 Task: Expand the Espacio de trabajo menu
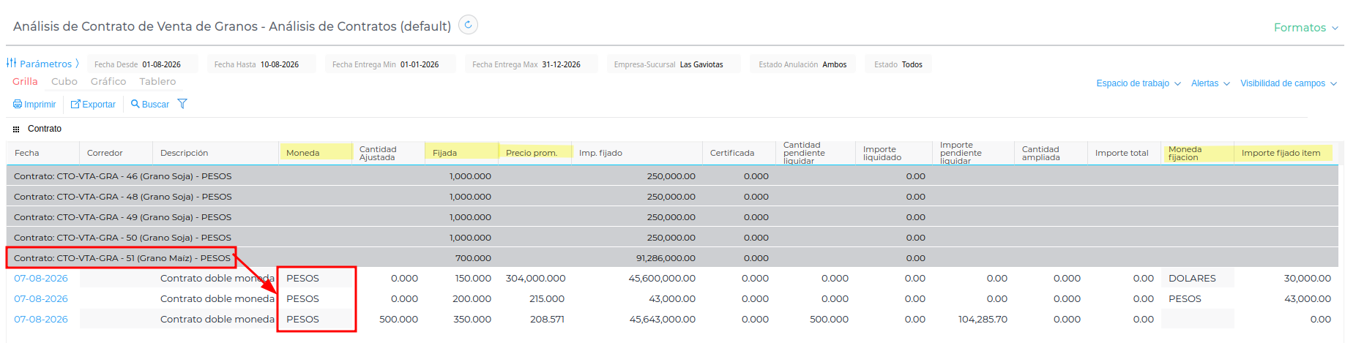pyautogui.click(x=1139, y=83)
